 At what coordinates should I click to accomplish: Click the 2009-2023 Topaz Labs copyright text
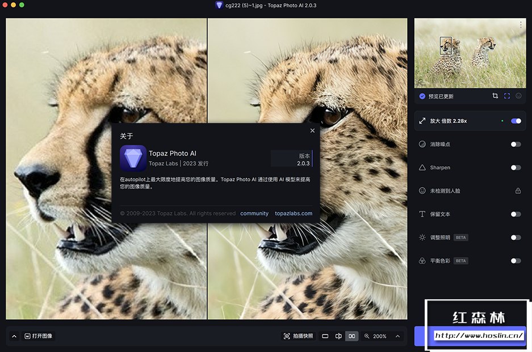coord(178,214)
